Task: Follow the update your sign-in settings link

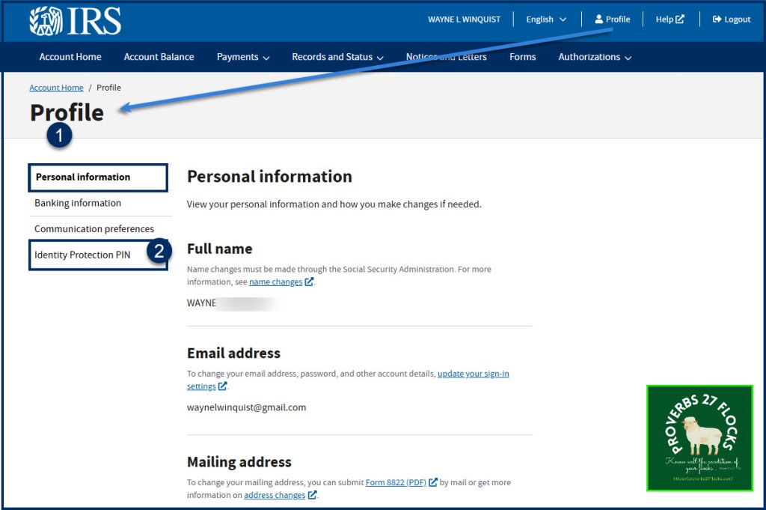Action: 473,374
